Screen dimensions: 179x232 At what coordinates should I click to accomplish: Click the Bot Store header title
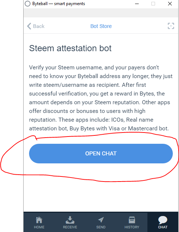[101, 26]
